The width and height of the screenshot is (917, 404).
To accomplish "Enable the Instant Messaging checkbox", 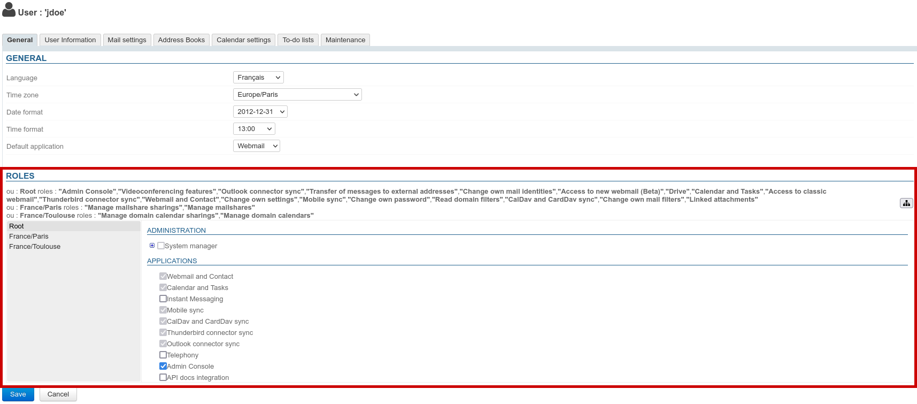I will click(x=163, y=299).
